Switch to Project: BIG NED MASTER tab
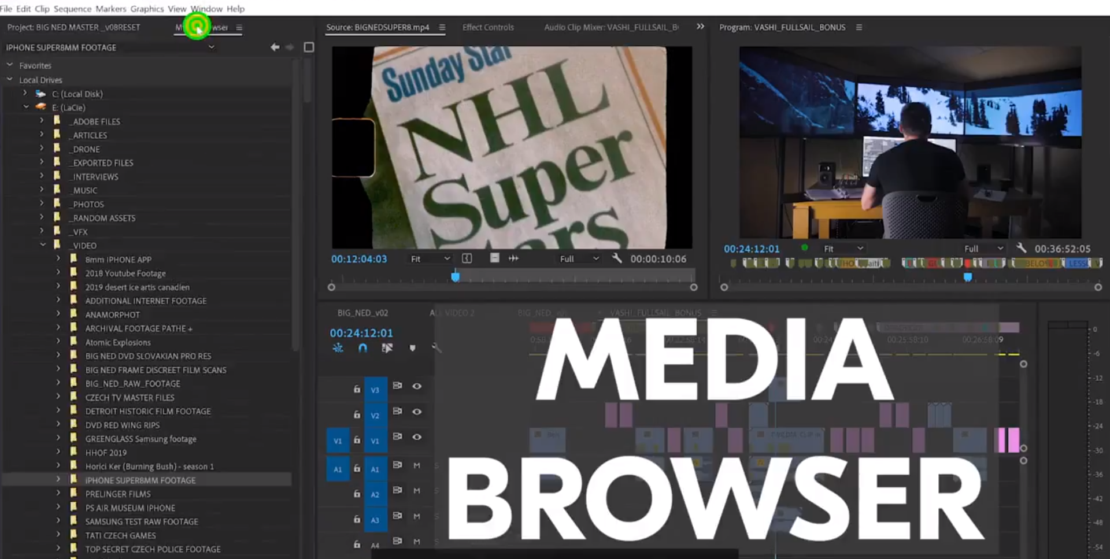1110x559 pixels. 73,27
